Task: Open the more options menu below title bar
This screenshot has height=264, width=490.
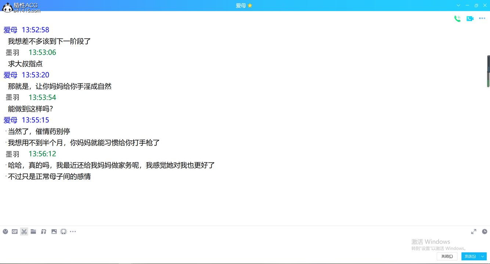Action: coord(482,19)
